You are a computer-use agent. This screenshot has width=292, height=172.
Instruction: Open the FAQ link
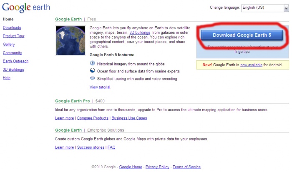tap(111, 147)
